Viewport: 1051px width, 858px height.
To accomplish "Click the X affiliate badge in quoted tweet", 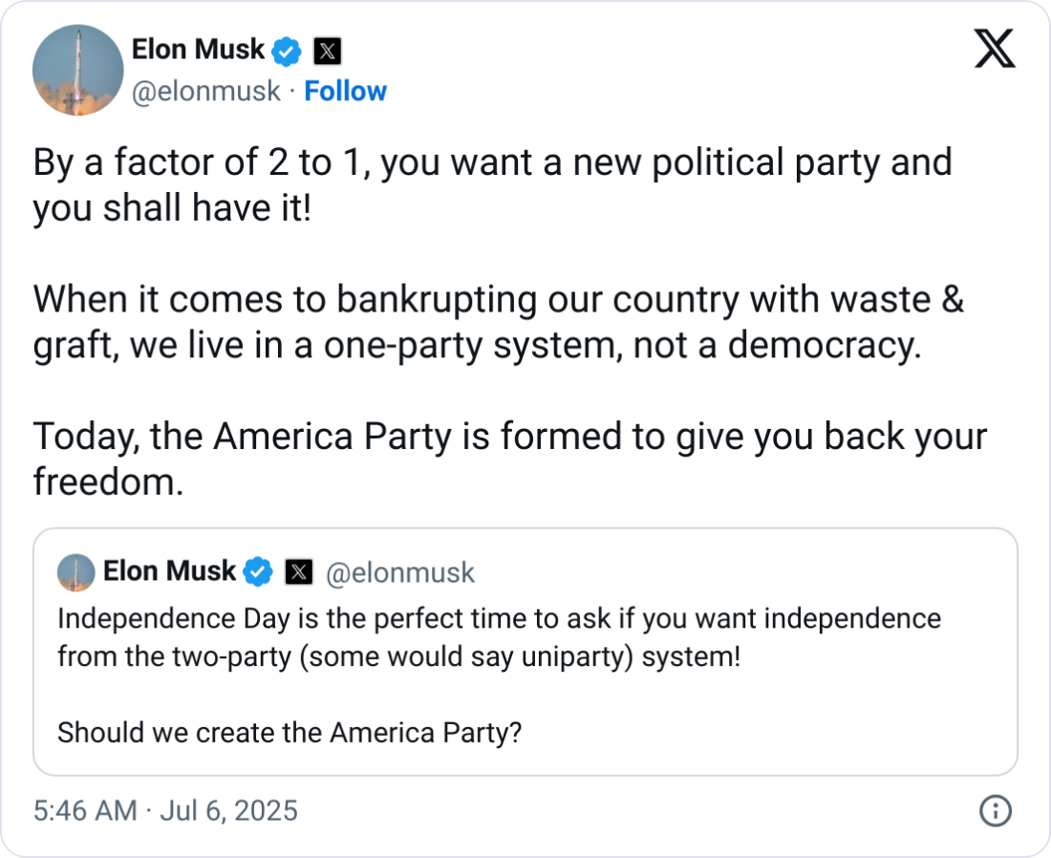I will click(298, 572).
